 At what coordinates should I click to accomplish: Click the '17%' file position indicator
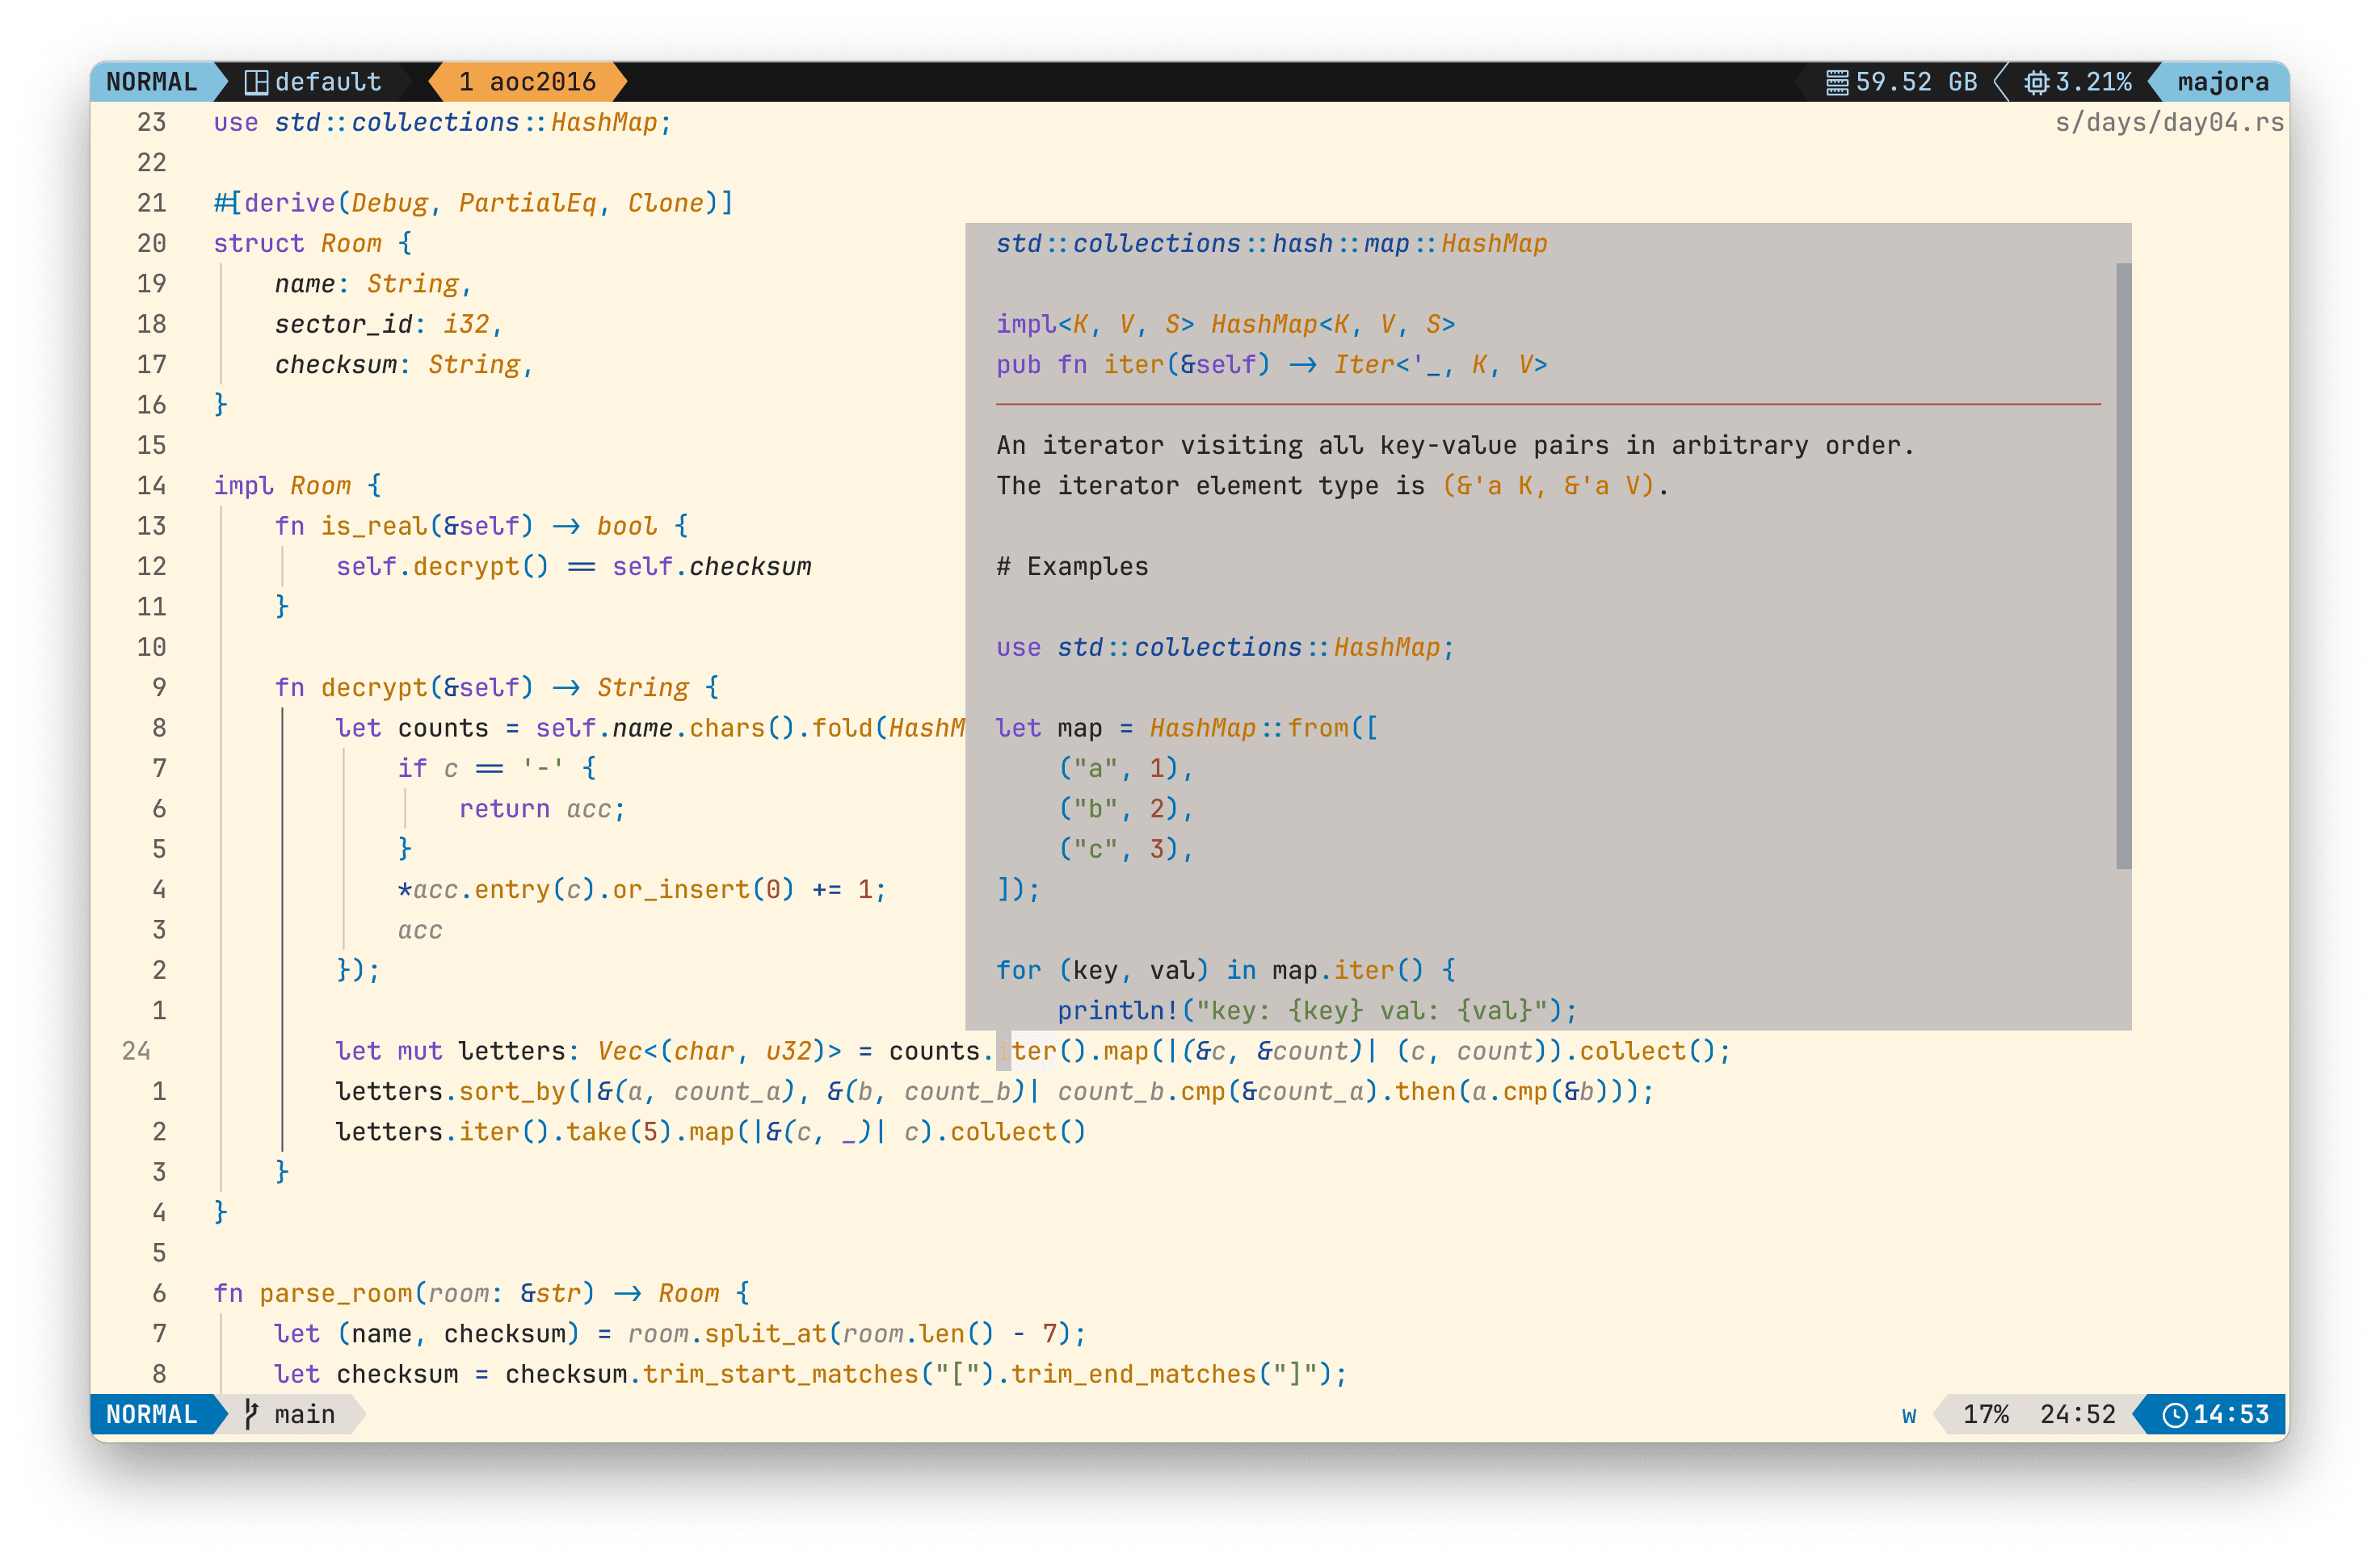click(x=1985, y=1414)
